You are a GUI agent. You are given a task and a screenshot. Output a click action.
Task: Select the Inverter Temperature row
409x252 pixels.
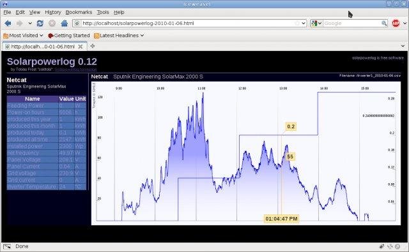point(47,187)
